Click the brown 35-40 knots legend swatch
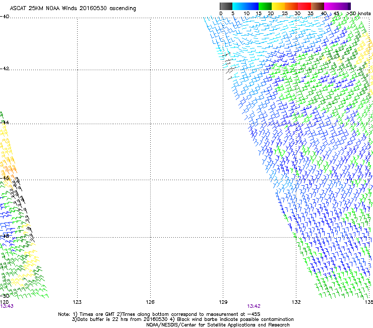 [x=318, y=6]
